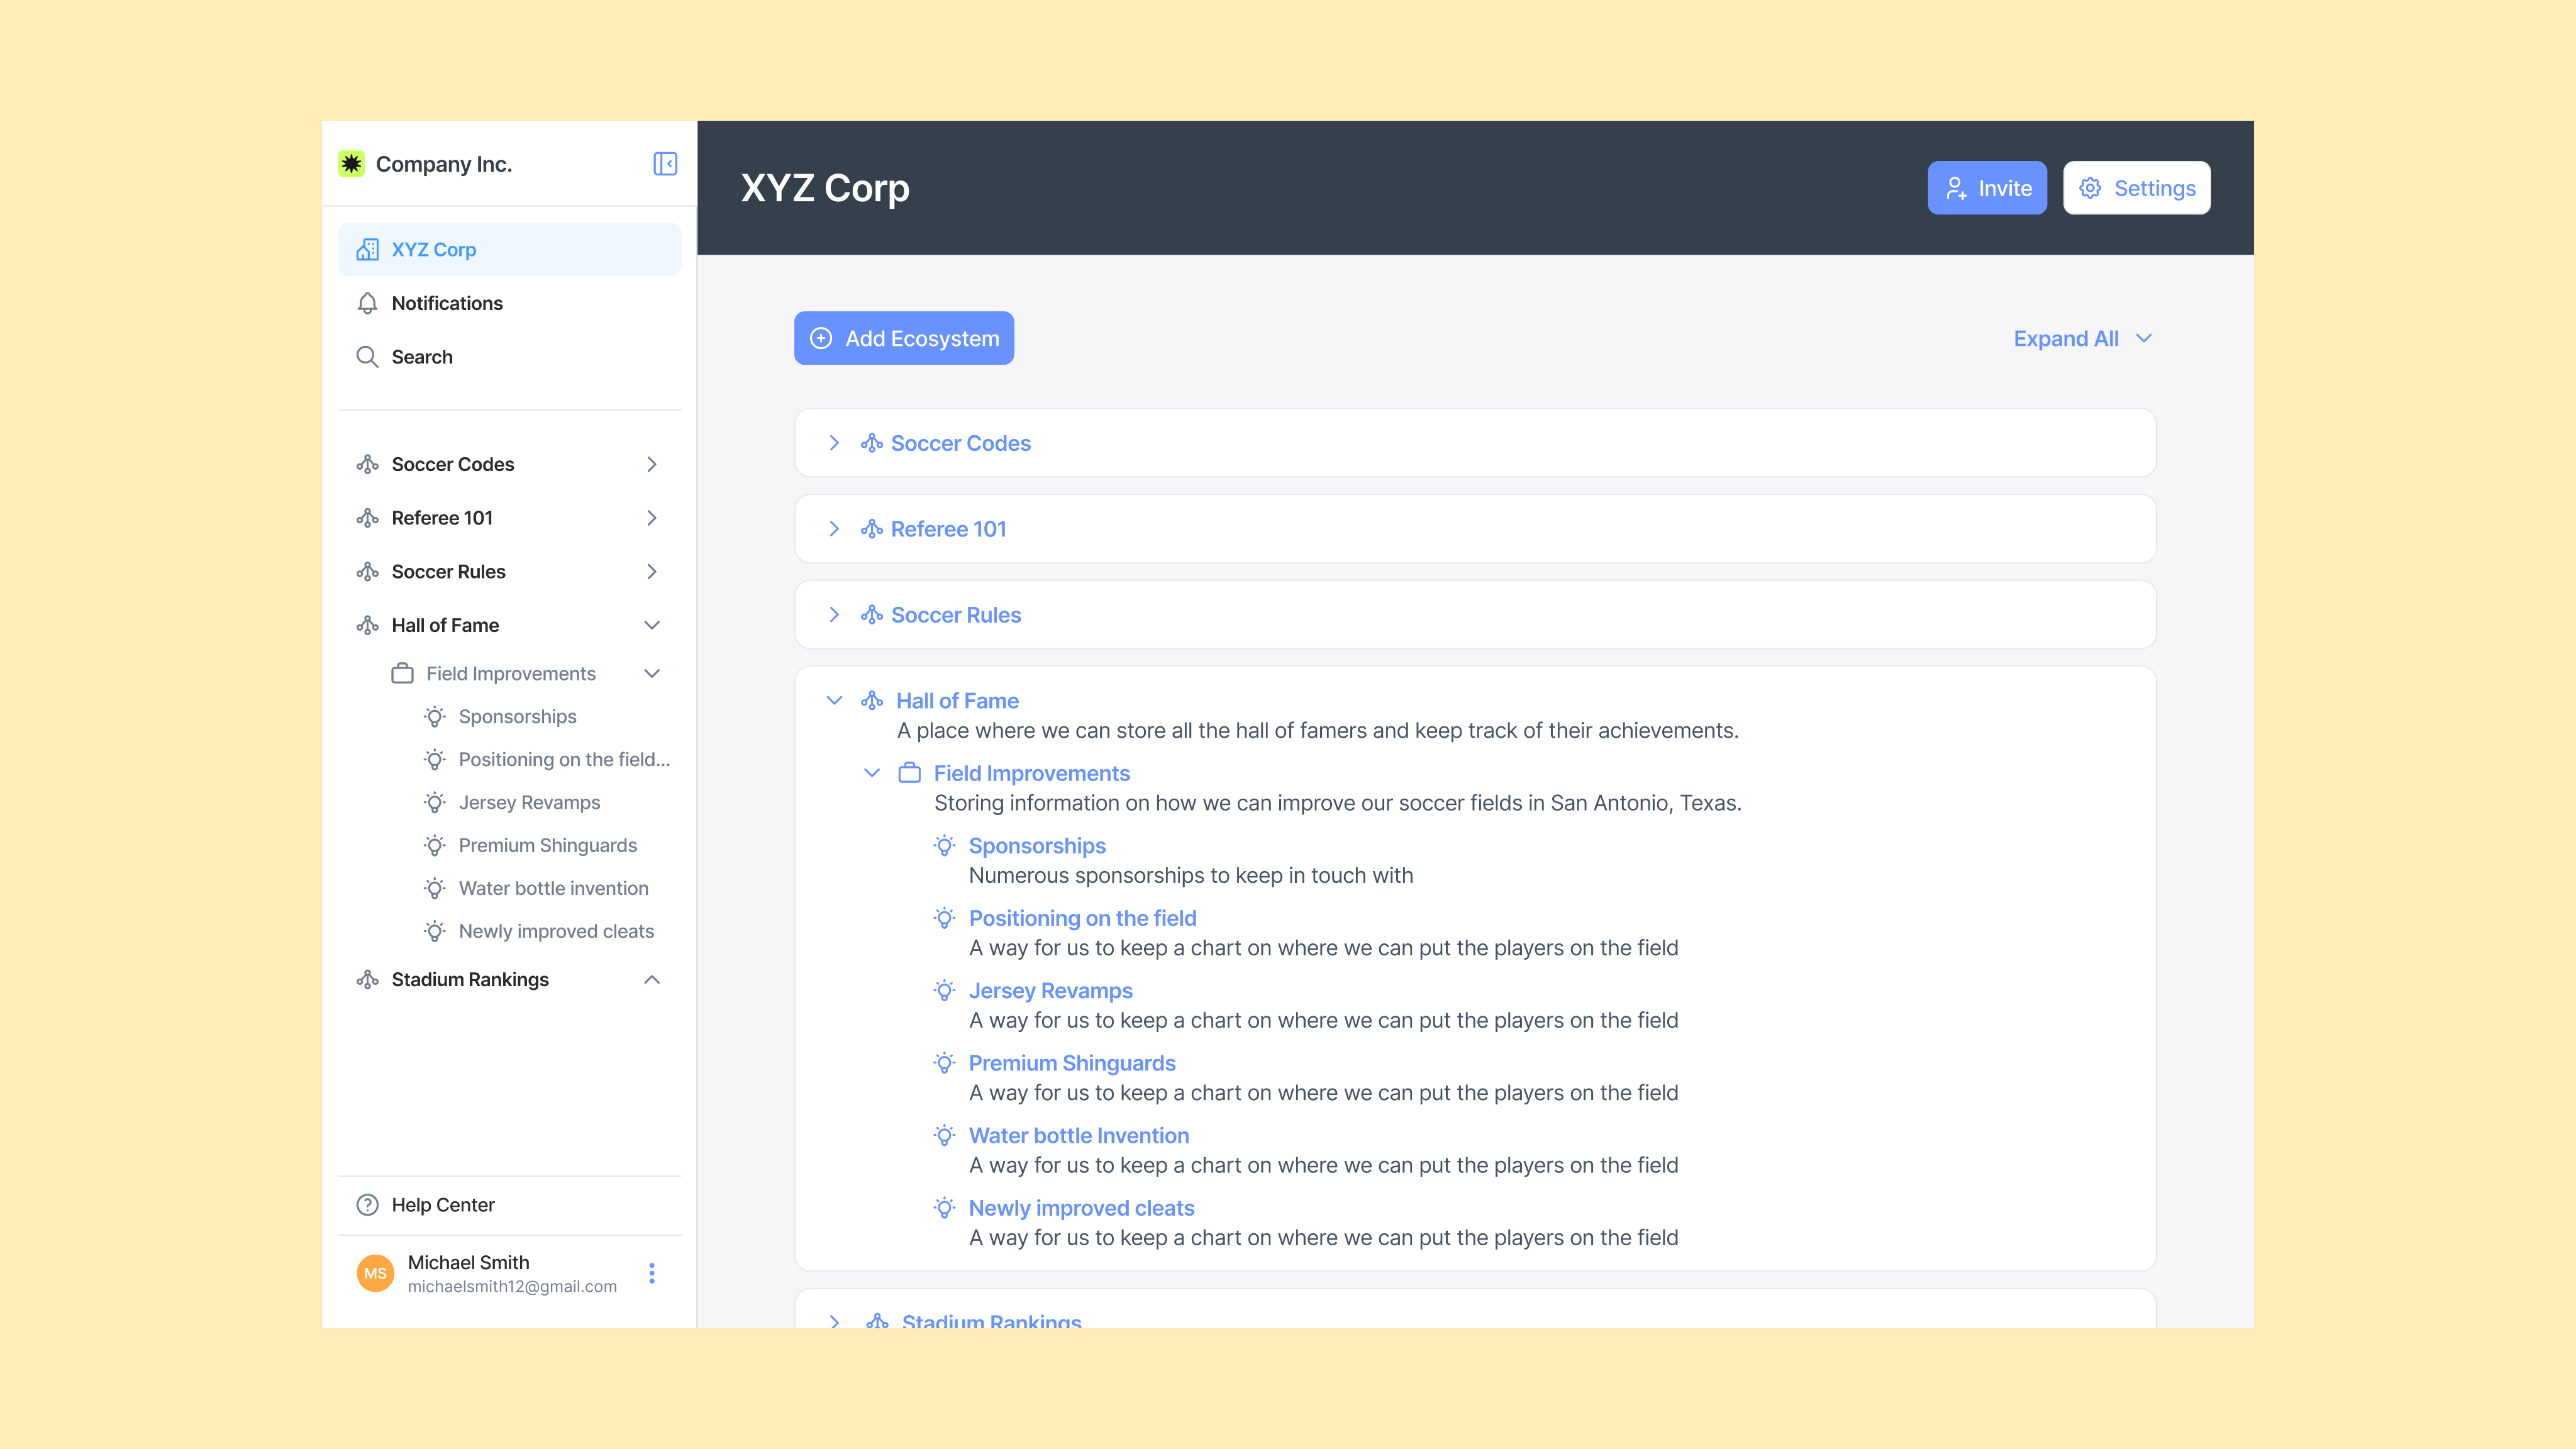Viewport: 2576px width, 1449px height.
Task: Click the Field Improvements briefcase icon in sidebar
Action: (x=402, y=674)
